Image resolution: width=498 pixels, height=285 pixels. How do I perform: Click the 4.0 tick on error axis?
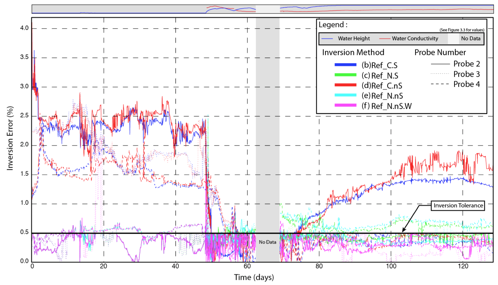[24, 28]
